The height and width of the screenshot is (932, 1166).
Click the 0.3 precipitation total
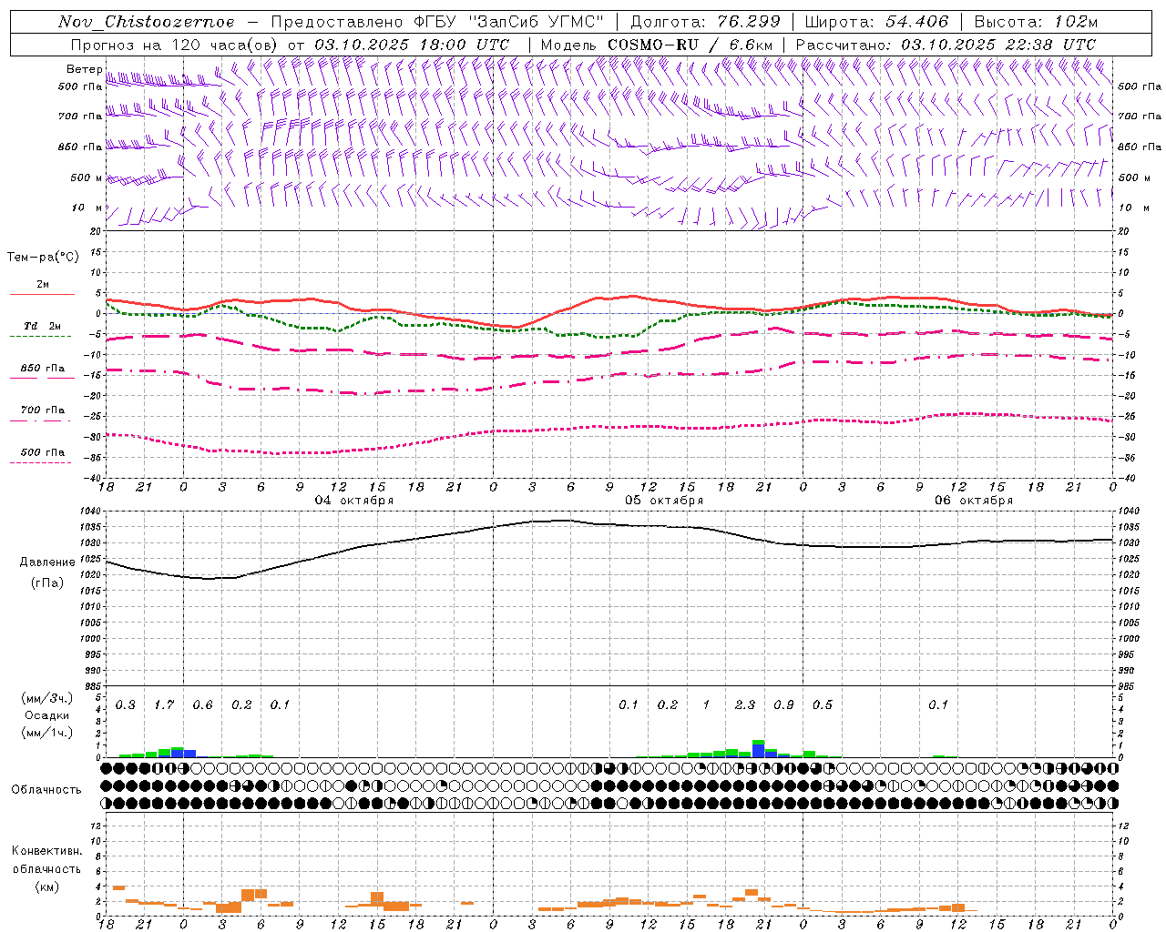click(x=126, y=705)
